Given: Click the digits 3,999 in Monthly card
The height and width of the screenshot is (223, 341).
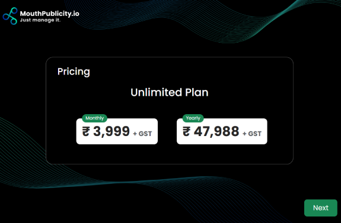Looking at the screenshot, I should coord(111,131).
